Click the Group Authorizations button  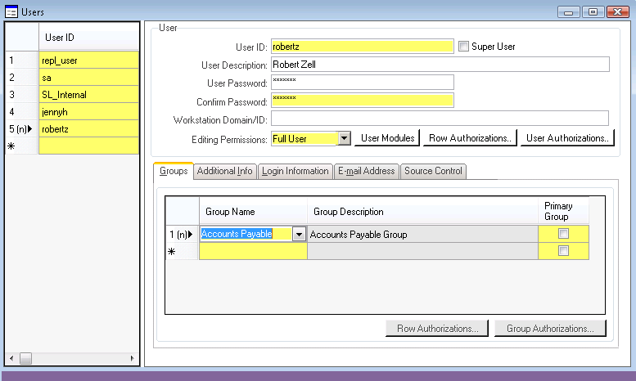550,329
